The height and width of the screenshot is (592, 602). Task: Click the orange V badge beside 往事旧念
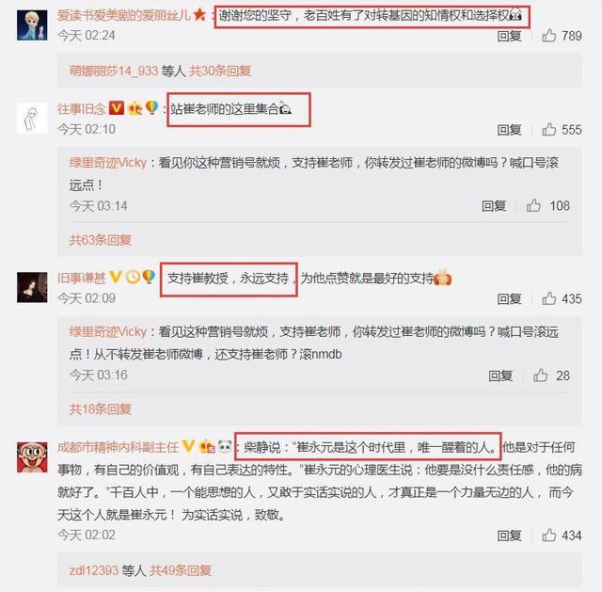pyautogui.click(x=117, y=108)
